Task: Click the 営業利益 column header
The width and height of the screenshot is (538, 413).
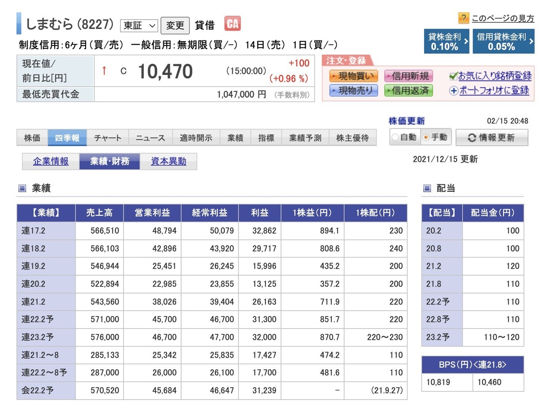Action: 152,213
